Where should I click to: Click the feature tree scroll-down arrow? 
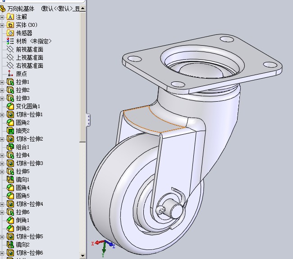[x=82, y=255]
